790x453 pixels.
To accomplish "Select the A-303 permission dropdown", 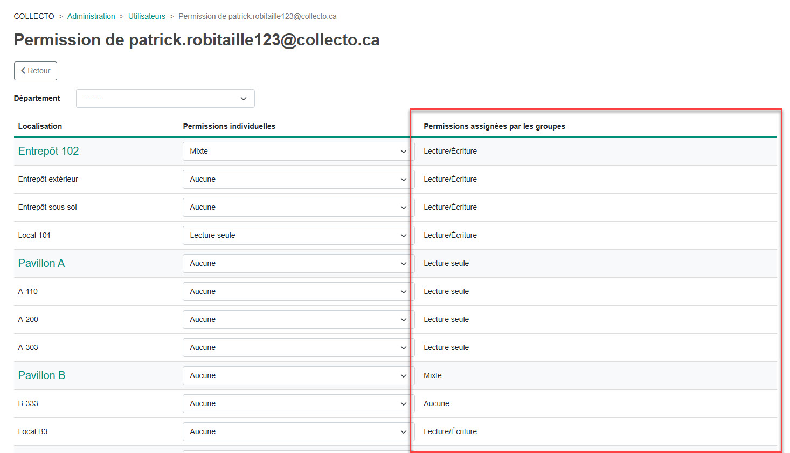I will click(298, 348).
